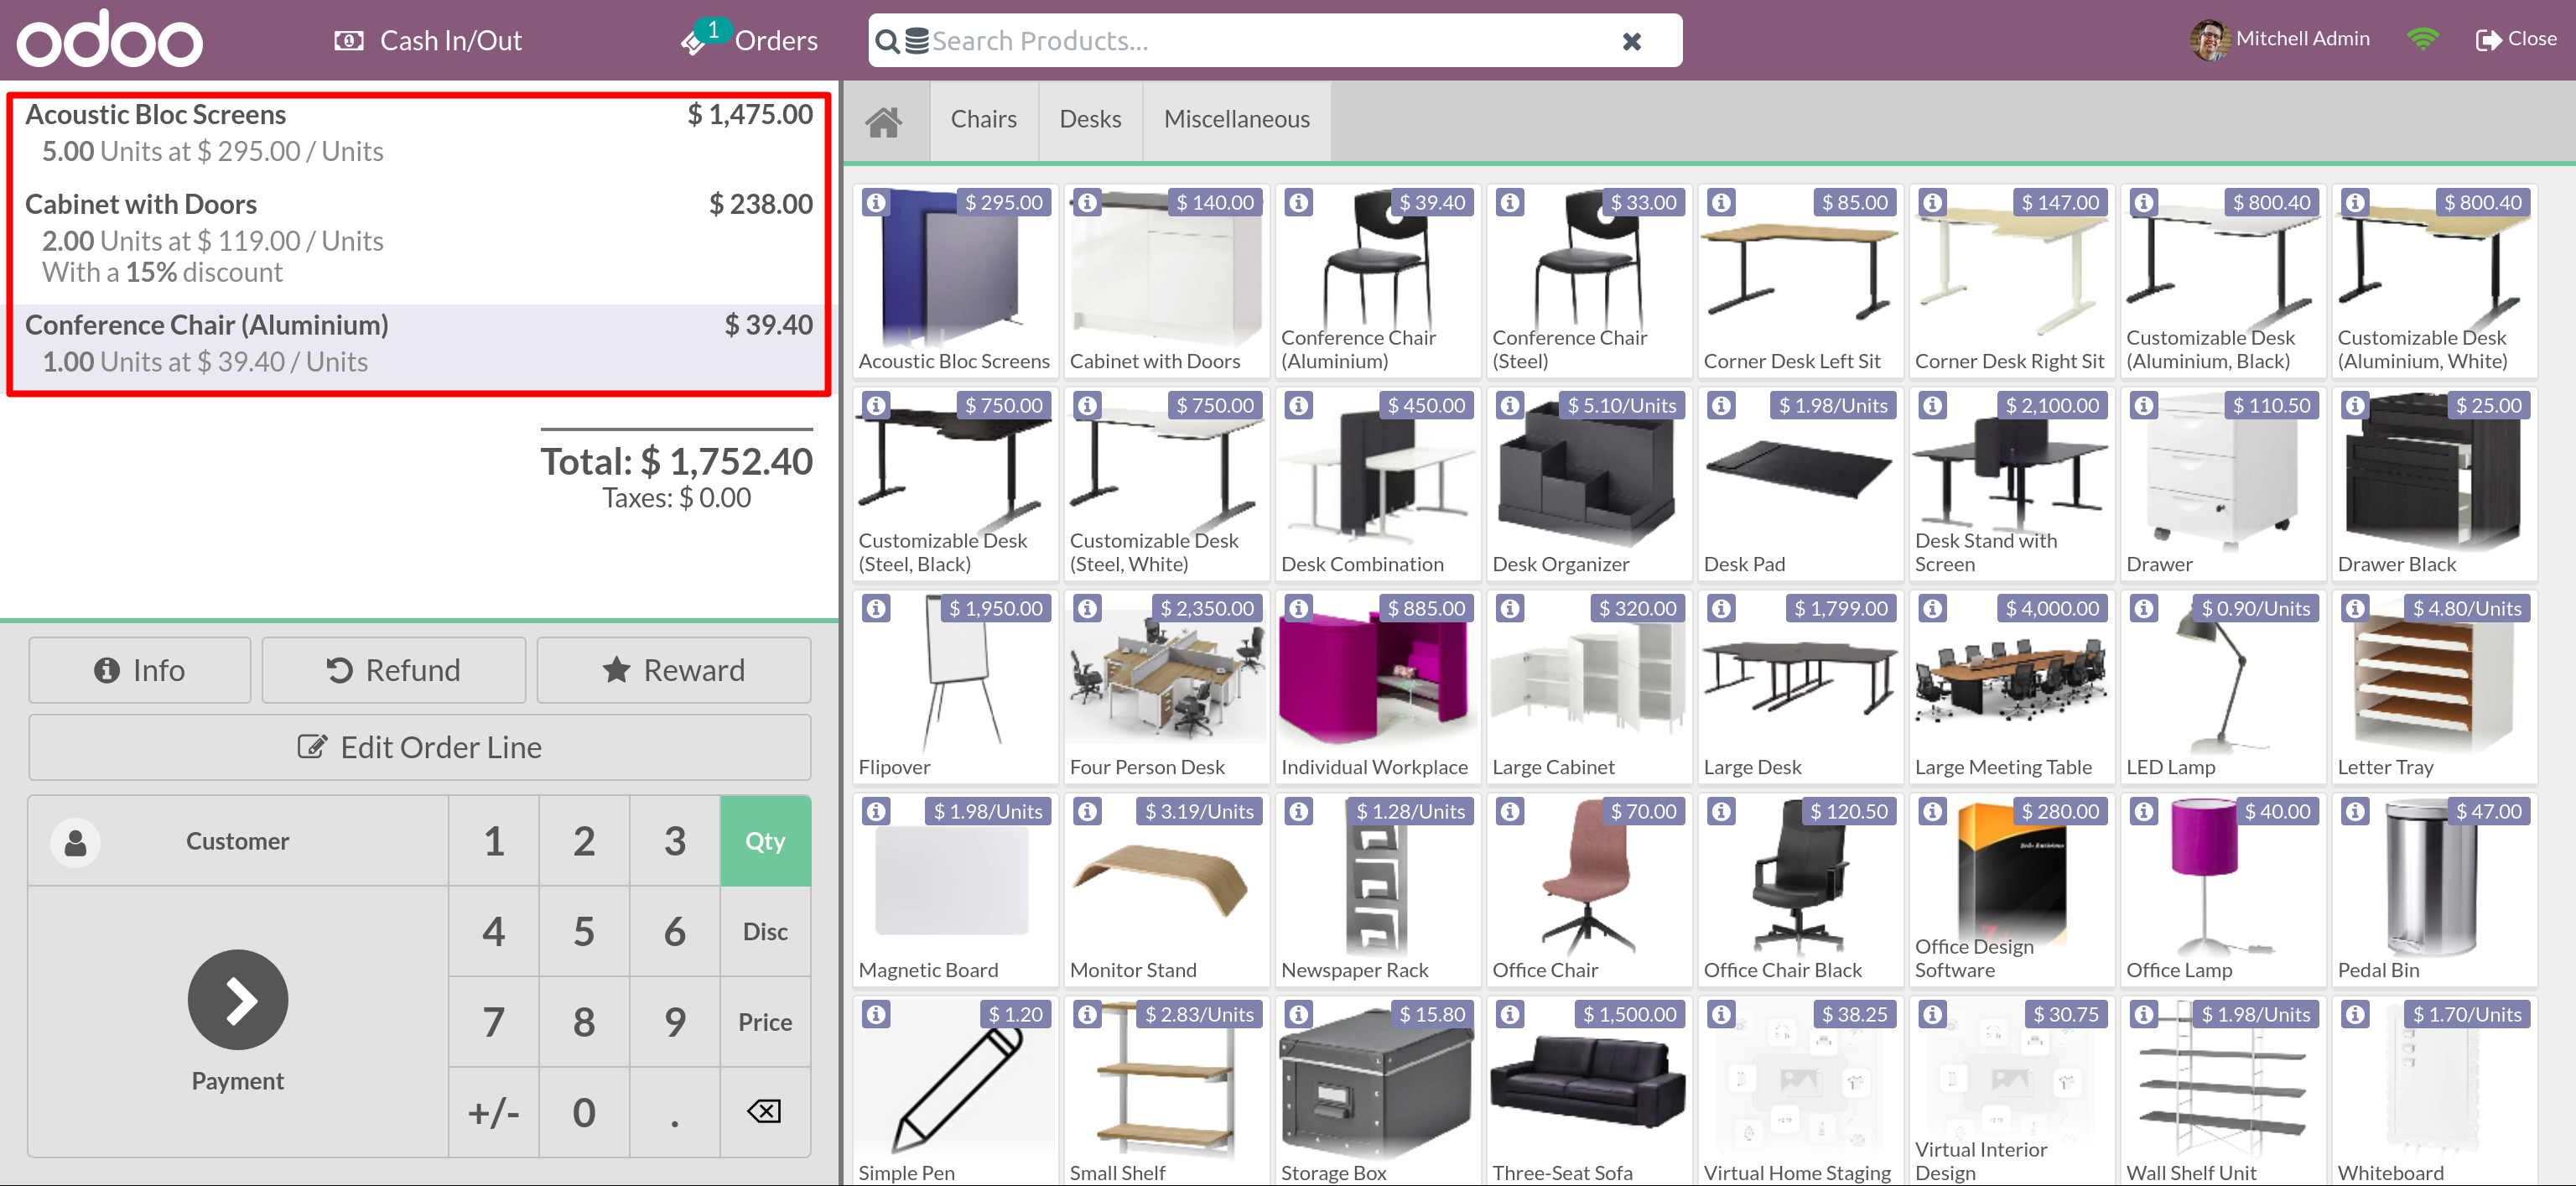
Task: Clear search with the X icon
Action: (x=1631, y=41)
